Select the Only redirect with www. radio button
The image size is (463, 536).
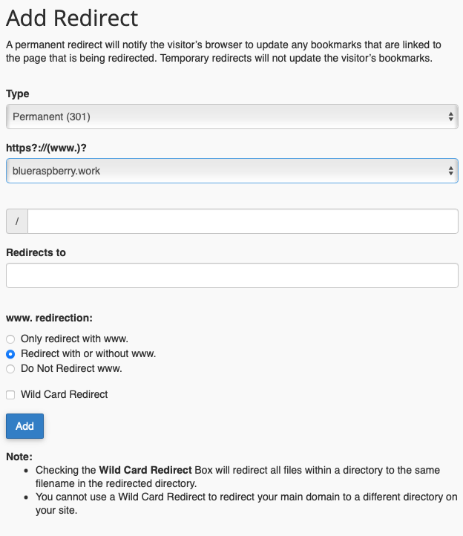10,339
